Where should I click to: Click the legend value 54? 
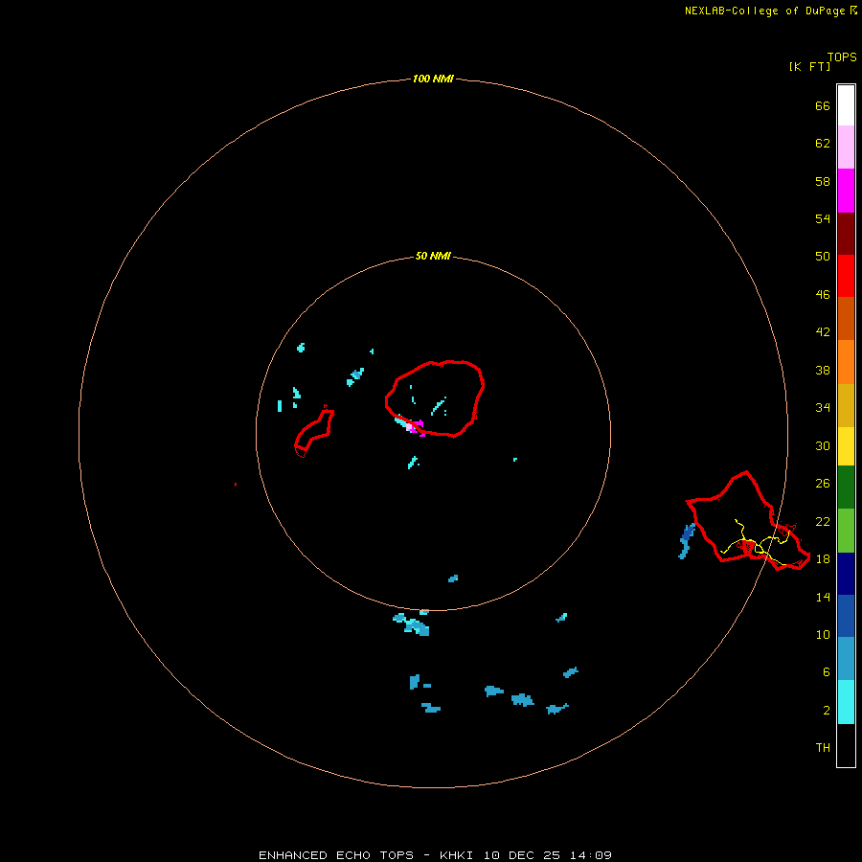tap(823, 218)
